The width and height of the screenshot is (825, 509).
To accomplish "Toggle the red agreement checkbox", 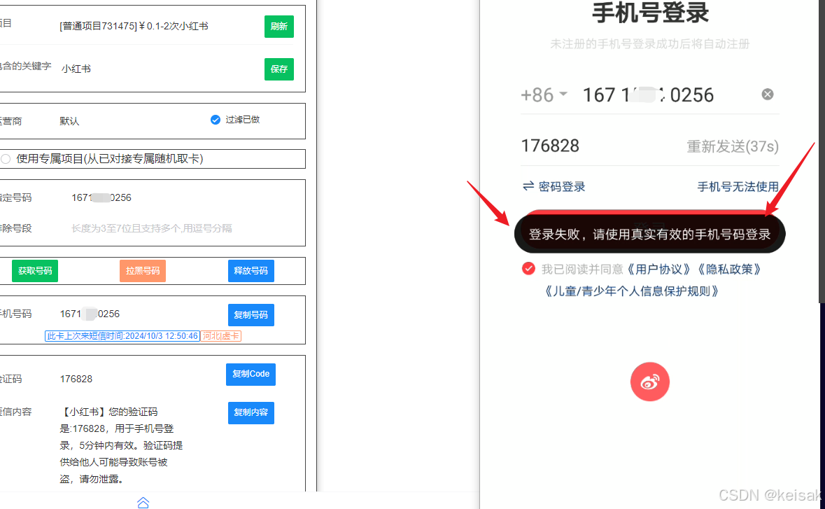I will pos(528,269).
